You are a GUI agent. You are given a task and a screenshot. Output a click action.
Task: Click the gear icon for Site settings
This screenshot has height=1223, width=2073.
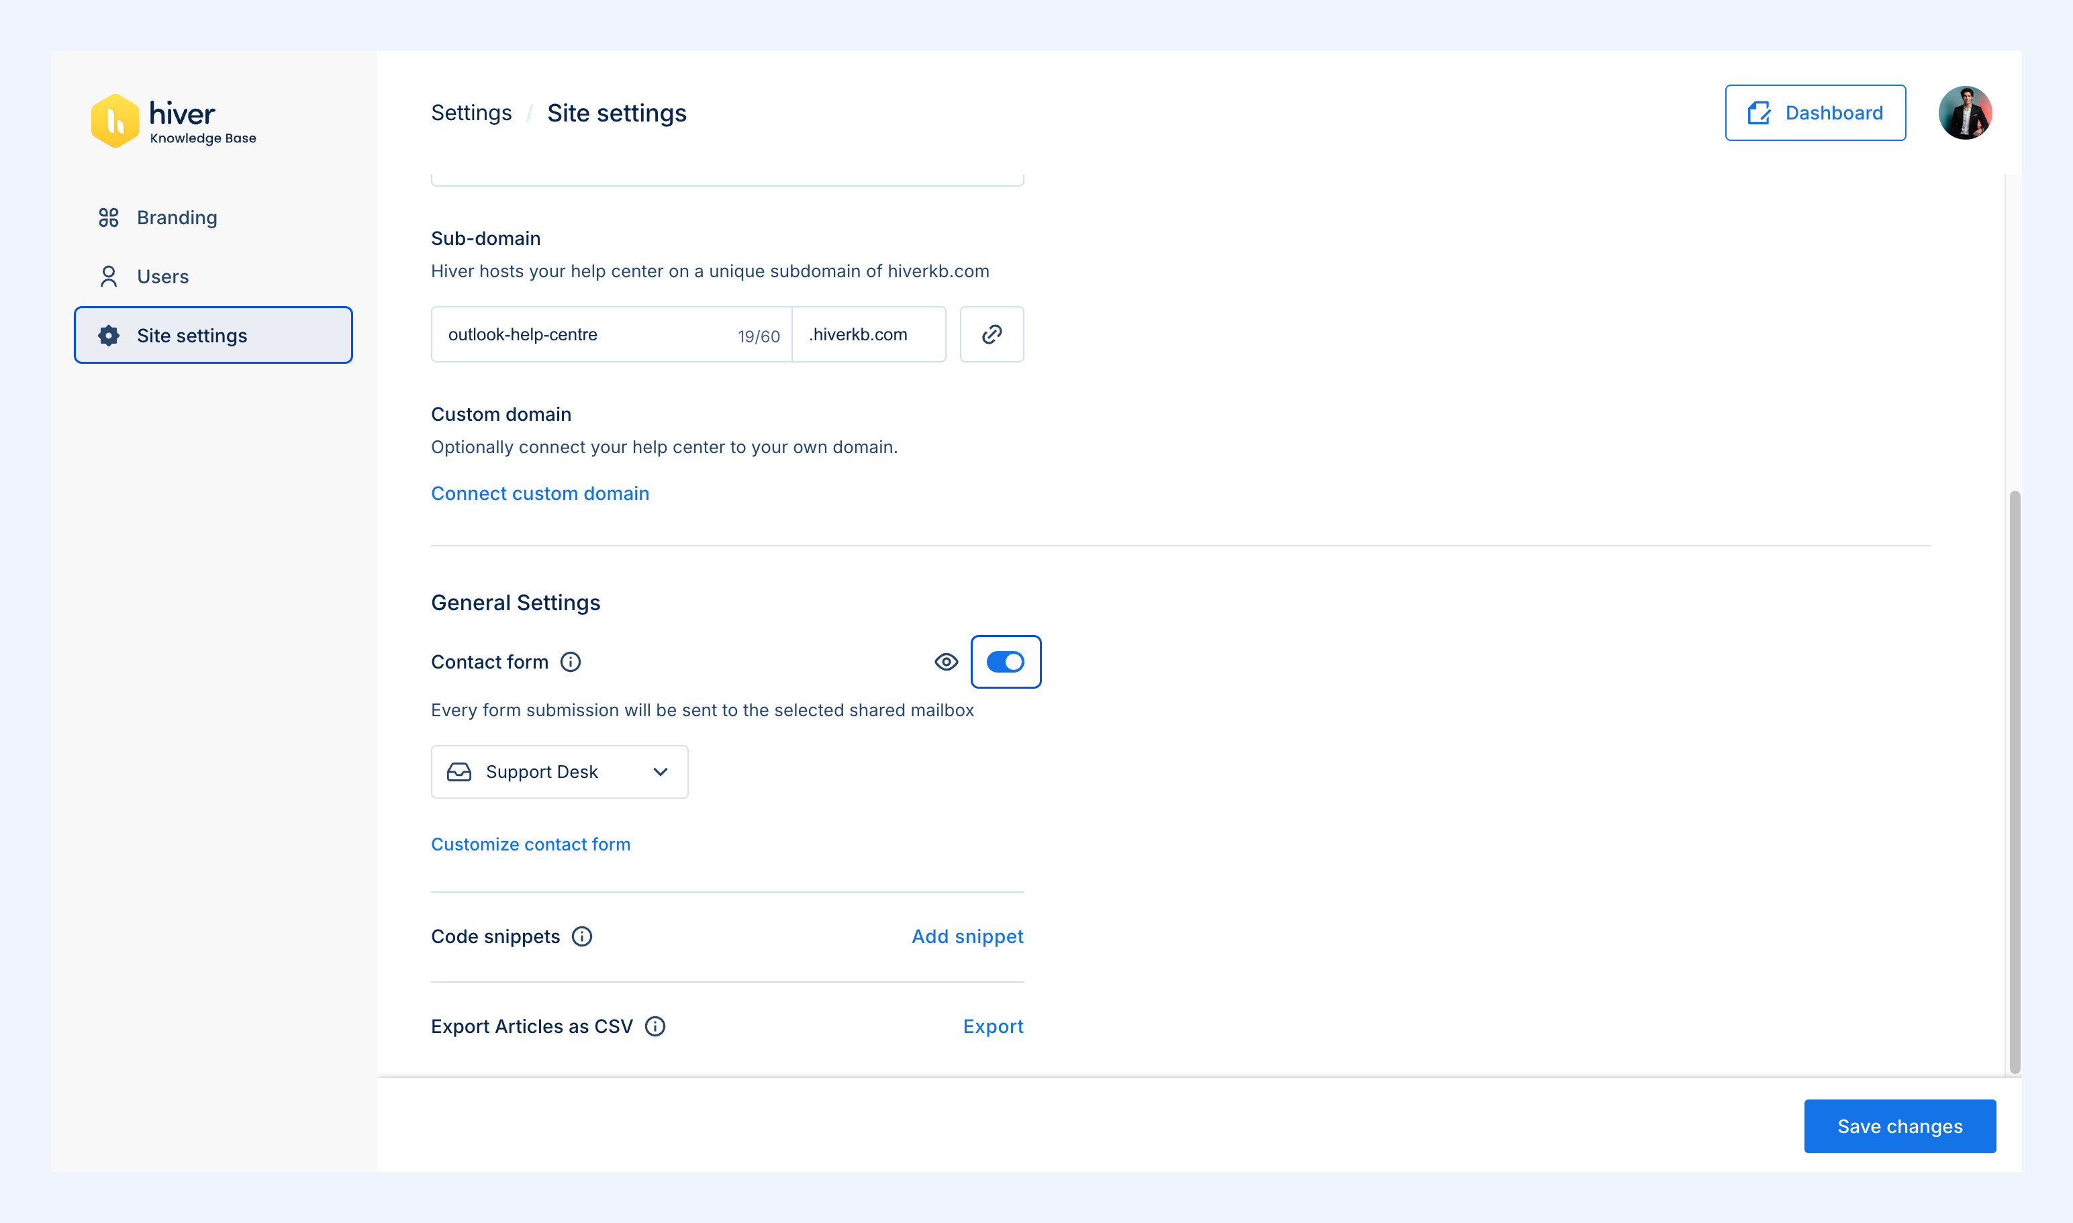(x=109, y=336)
